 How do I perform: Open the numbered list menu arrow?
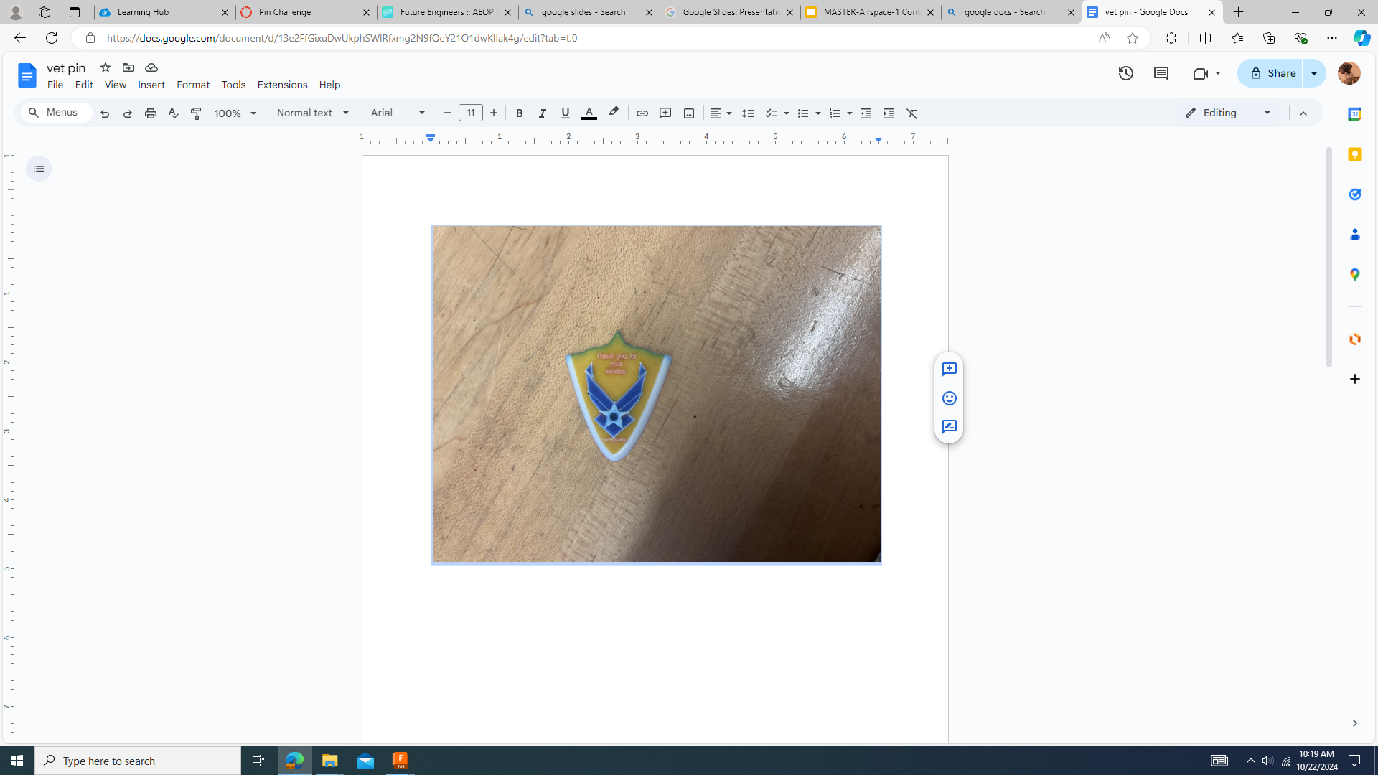(x=850, y=113)
